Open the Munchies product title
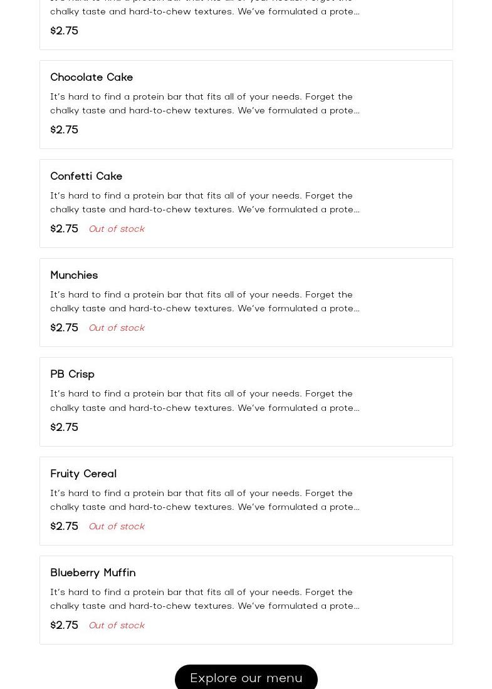The width and height of the screenshot is (492, 689). tap(74, 276)
